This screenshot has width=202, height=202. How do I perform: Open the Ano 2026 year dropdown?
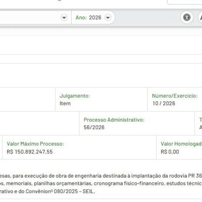(x=108, y=17)
